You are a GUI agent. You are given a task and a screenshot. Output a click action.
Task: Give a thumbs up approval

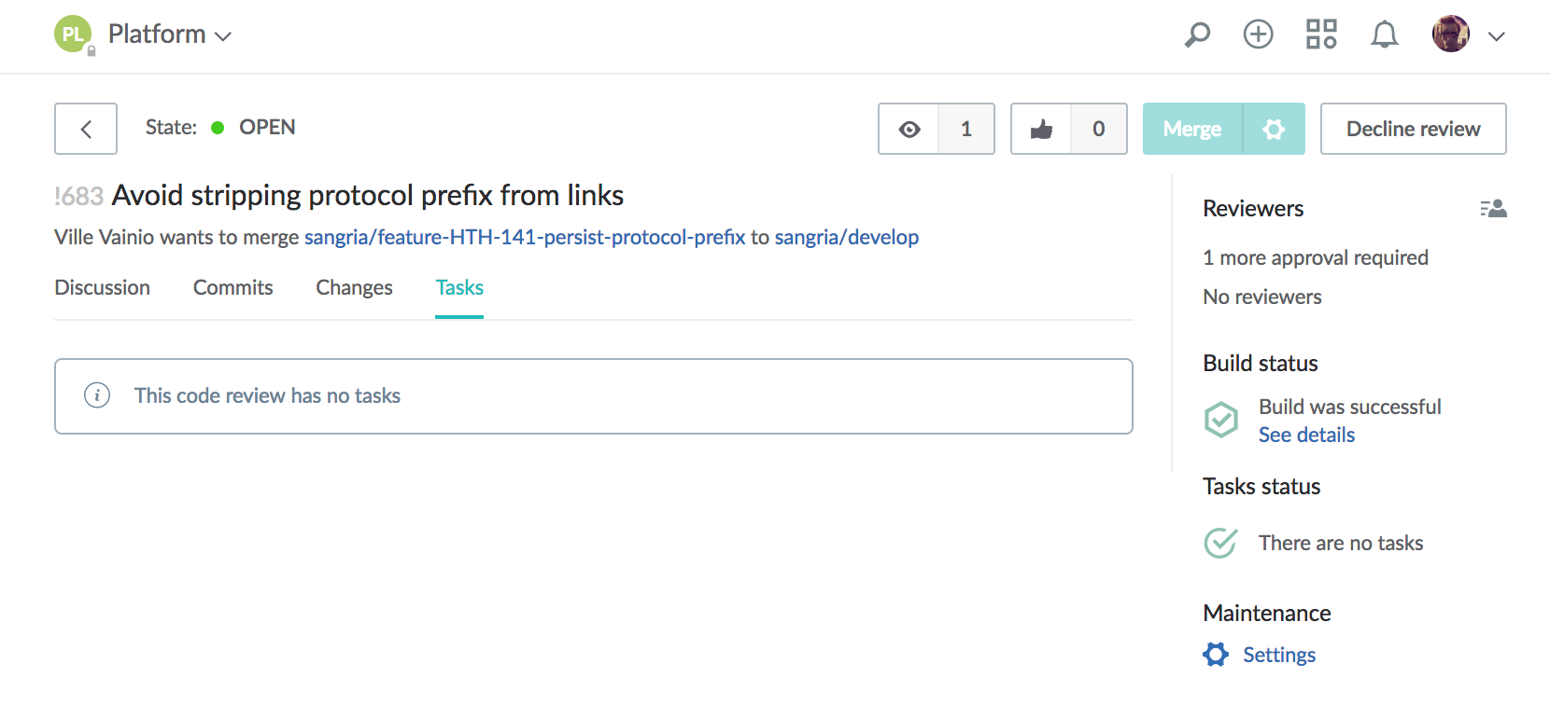1041,129
